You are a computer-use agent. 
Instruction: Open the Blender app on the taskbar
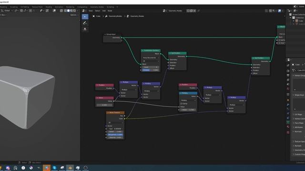(x=70, y=168)
